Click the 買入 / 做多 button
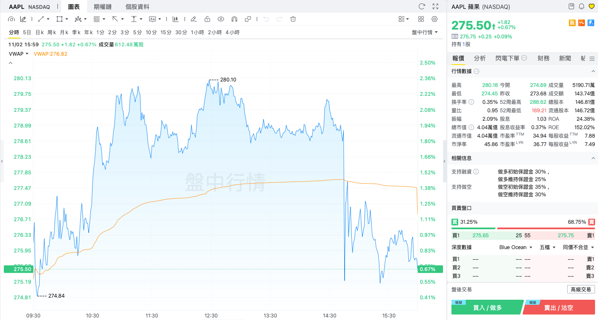 (487, 308)
